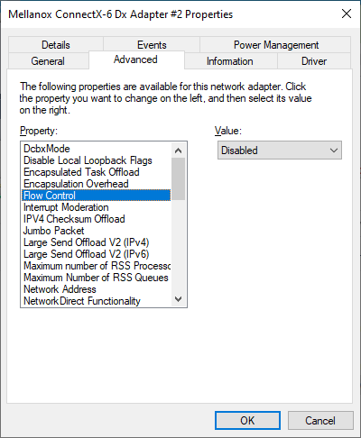Click the property list scroll-down arrow
This screenshot has width=361, height=438.
tap(179, 299)
